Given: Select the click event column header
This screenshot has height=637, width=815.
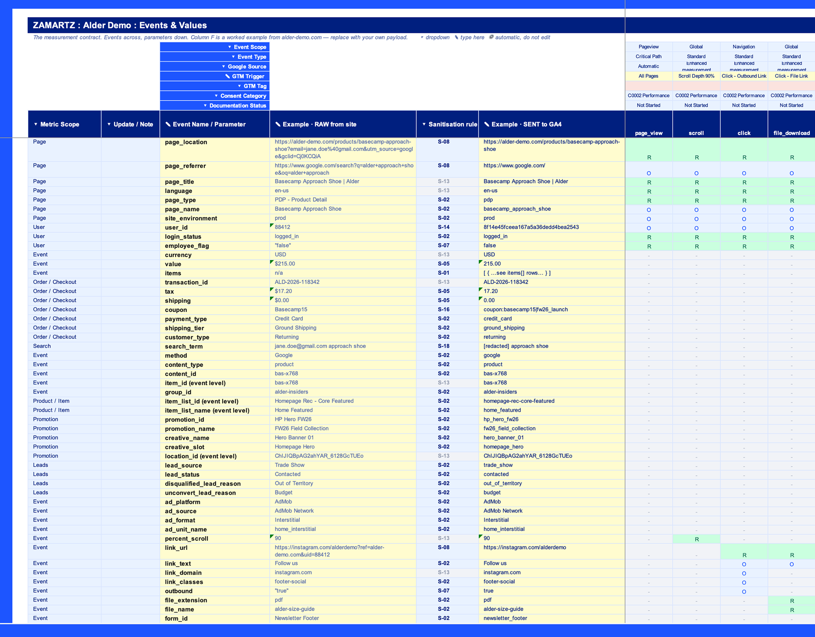Looking at the screenshot, I should point(744,124).
